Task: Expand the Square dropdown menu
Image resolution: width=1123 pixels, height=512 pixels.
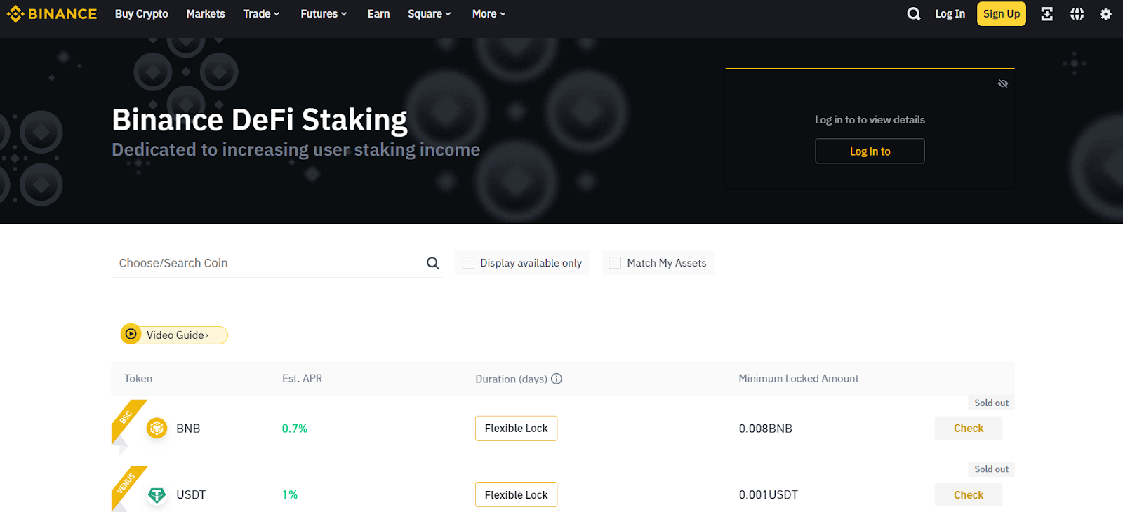Action: [430, 14]
